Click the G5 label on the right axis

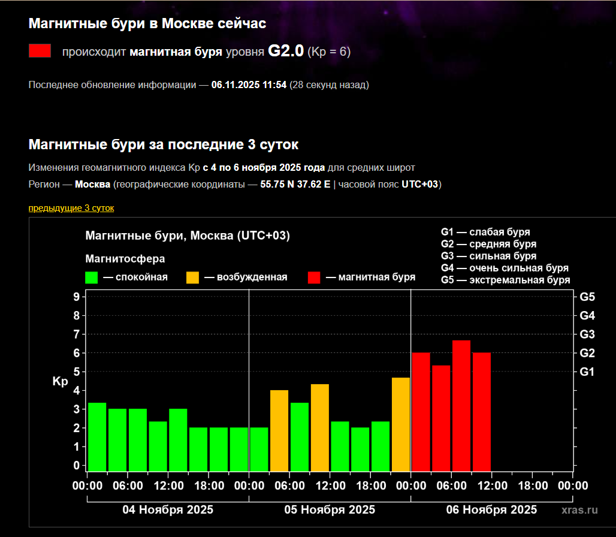[587, 297]
